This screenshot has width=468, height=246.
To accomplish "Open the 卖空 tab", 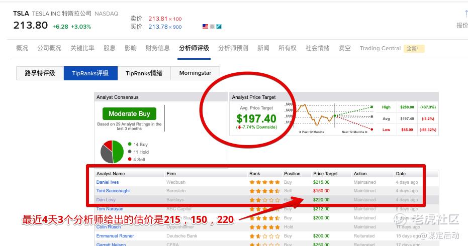I will [x=345, y=48].
